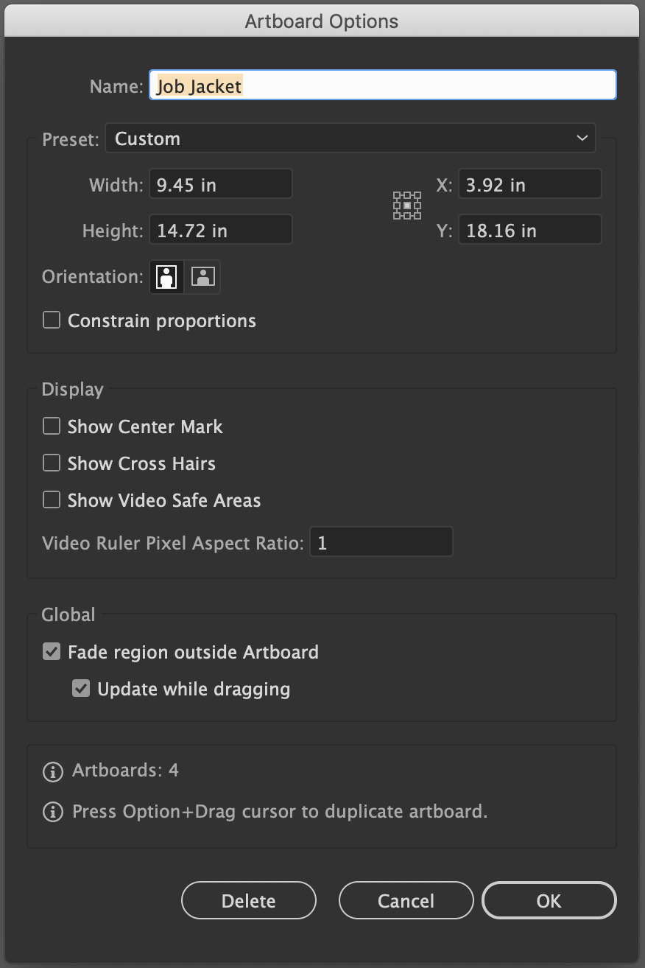This screenshot has height=968, width=645.
Task: Enable Show Video Safe Areas
Action: [52, 499]
